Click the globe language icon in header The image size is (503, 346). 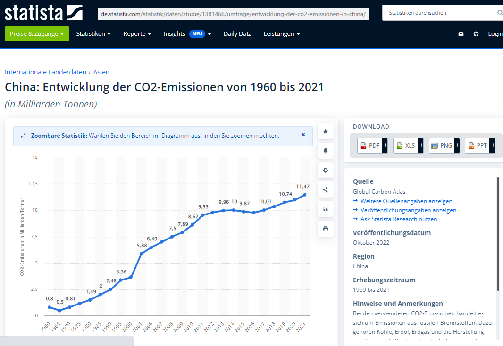(x=476, y=34)
